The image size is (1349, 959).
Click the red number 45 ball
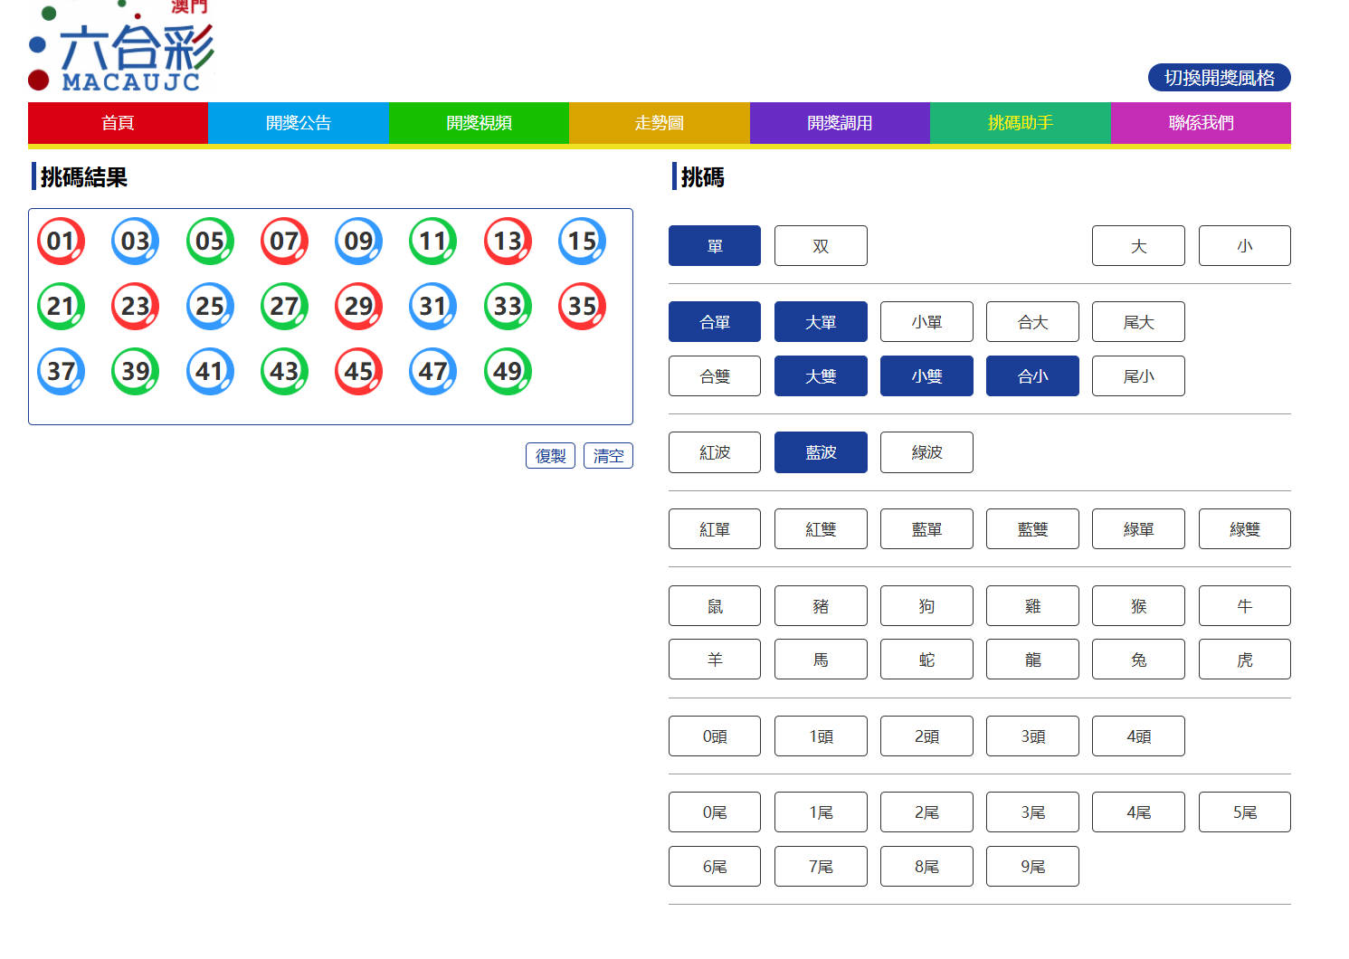click(x=358, y=372)
